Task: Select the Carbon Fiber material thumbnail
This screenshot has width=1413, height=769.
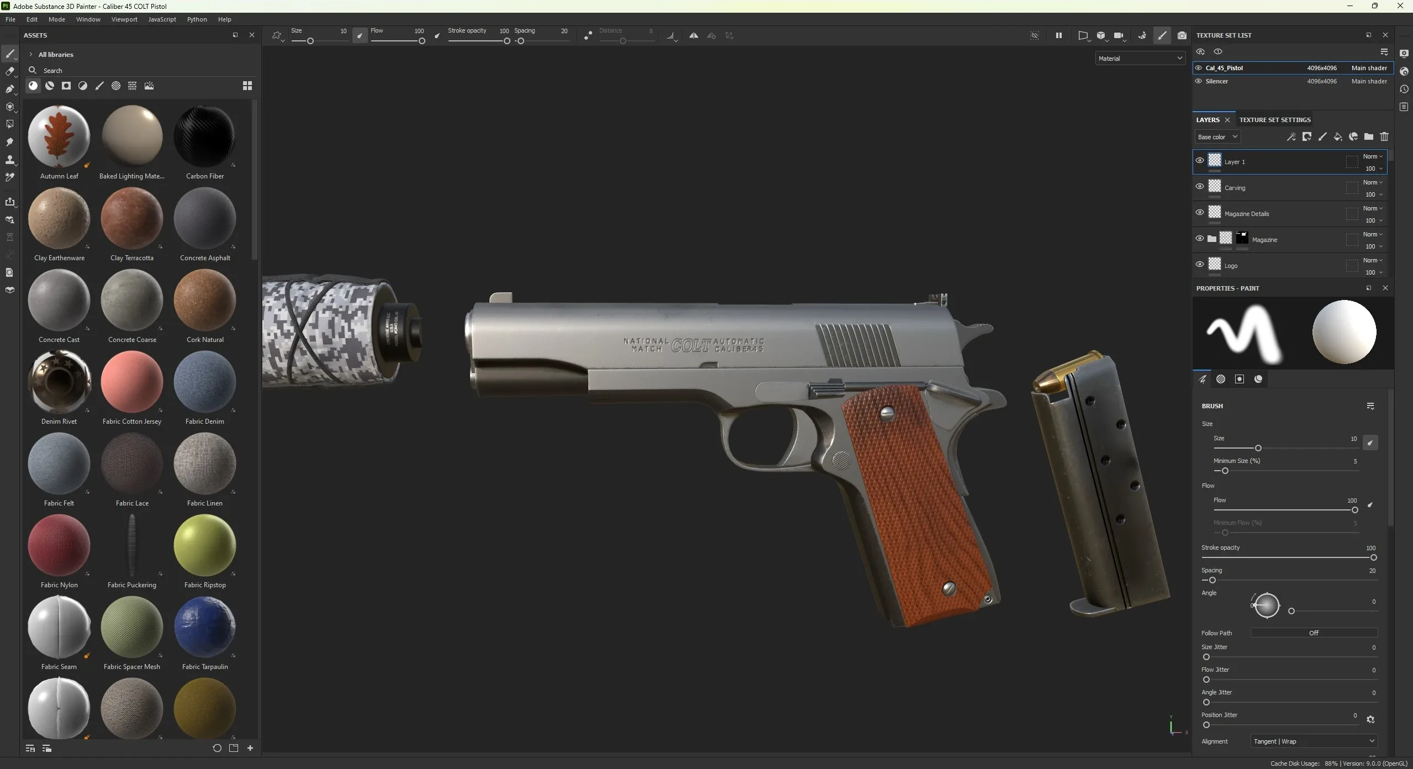Action: [x=204, y=136]
